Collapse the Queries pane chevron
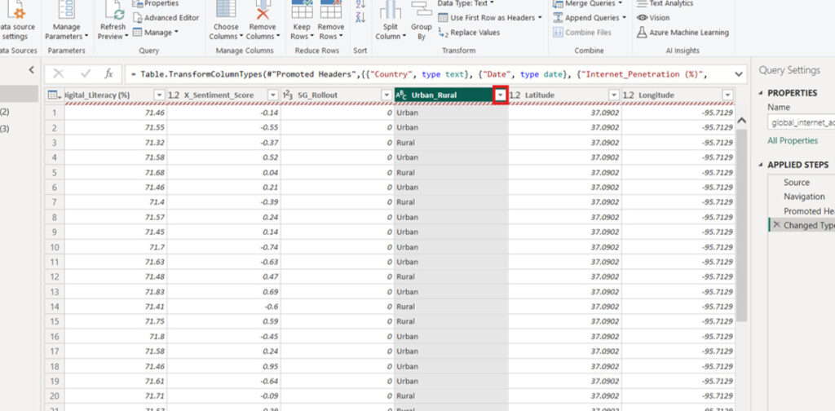The height and width of the screenshot is (411, 835). (32, 70)
